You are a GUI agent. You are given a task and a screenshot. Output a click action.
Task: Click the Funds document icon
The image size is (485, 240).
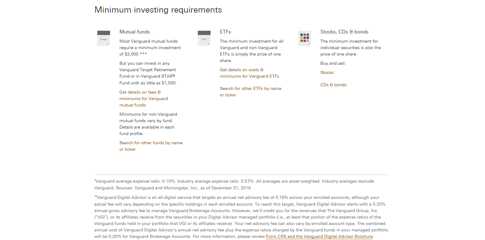click(104, 38)
